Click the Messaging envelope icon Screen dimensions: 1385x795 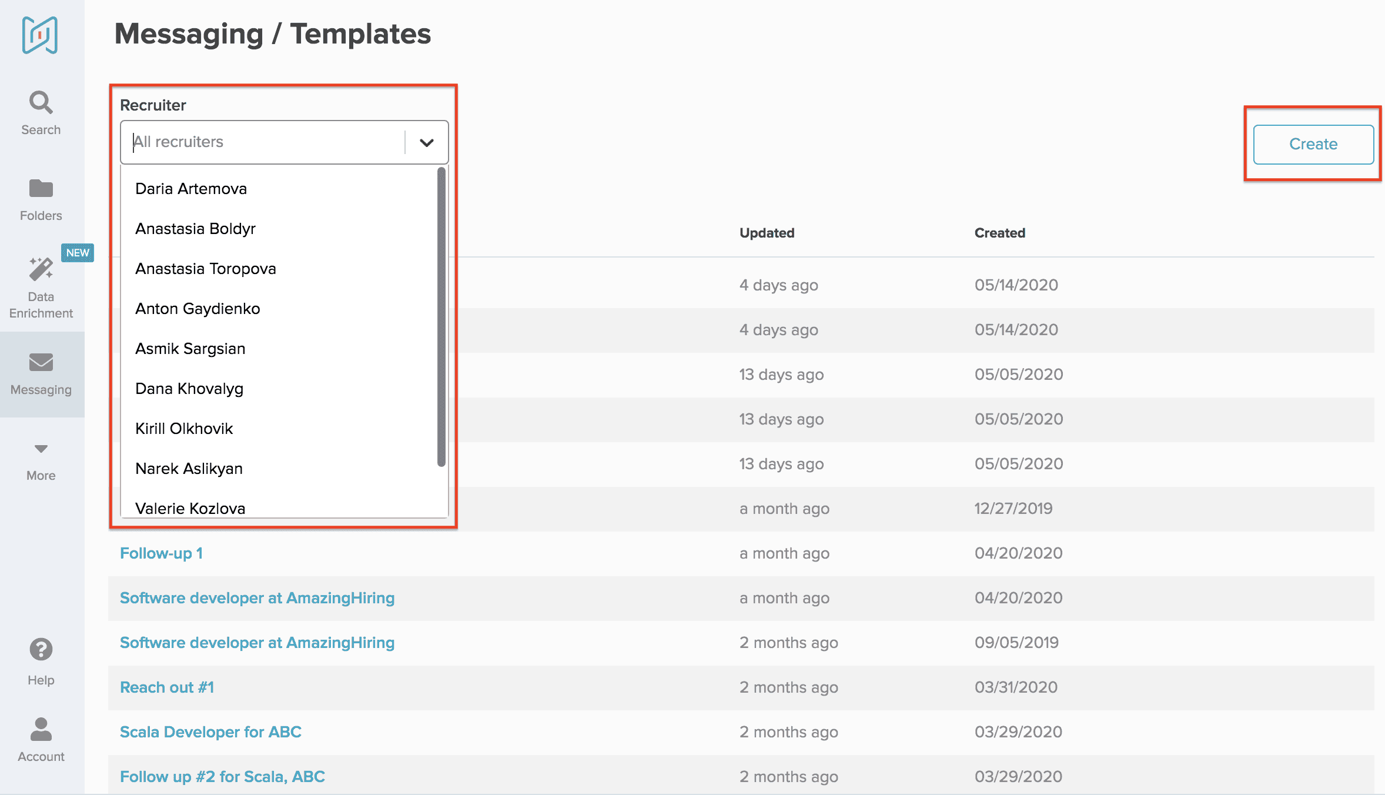41,362
